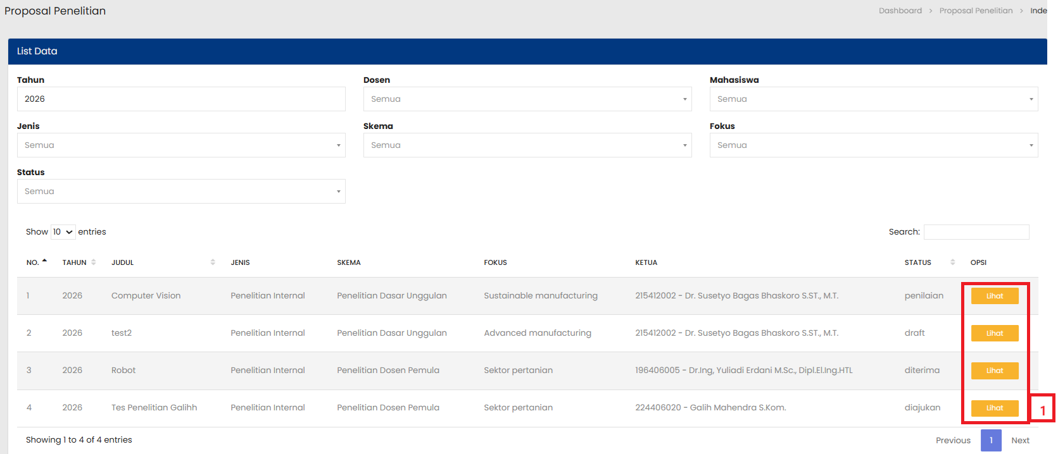Open the Fokus filter dropdown
Viewport: 1058px width, 454px height.
[x=873, y=145]
